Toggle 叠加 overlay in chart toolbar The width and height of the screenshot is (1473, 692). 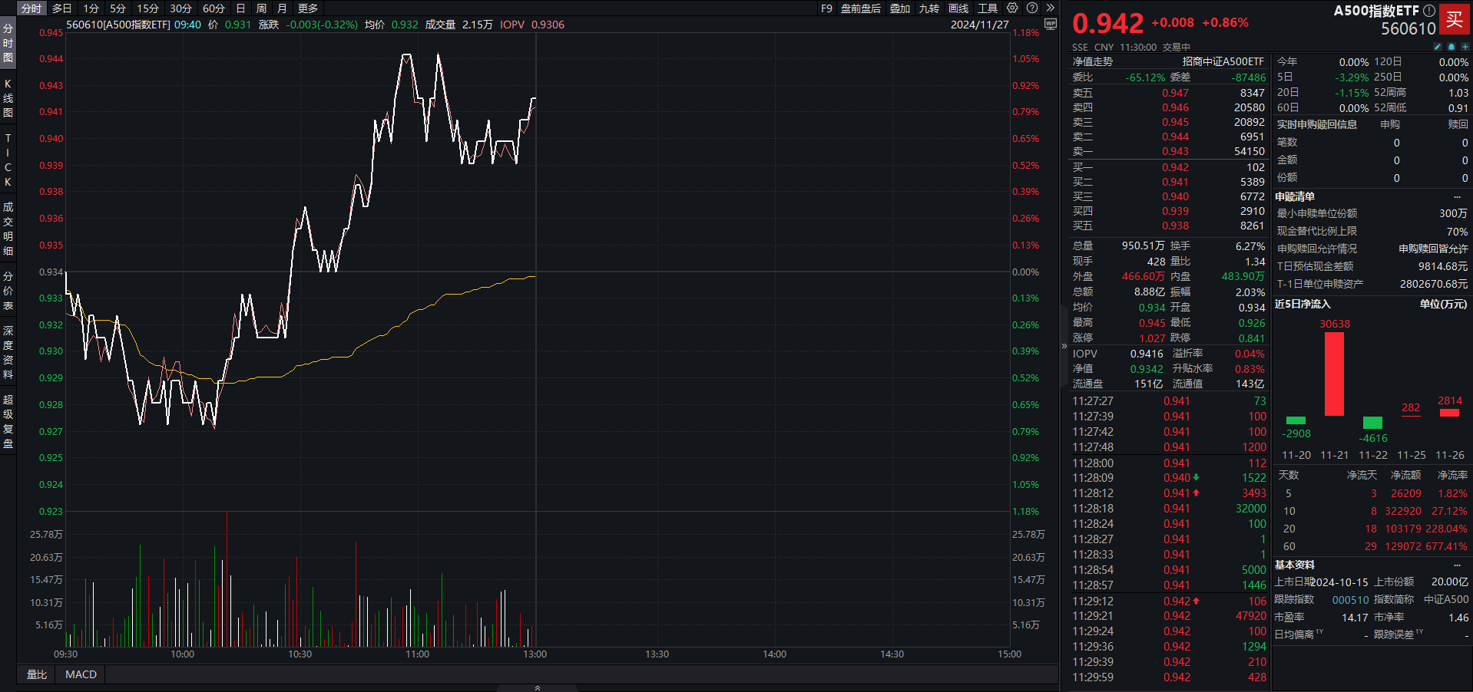[899, 8]
